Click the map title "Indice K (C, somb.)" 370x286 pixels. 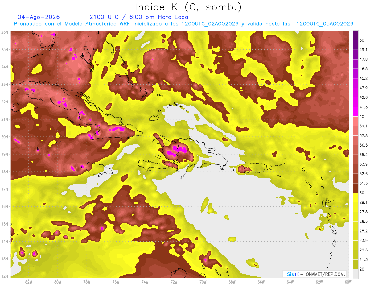click(188, 7)
